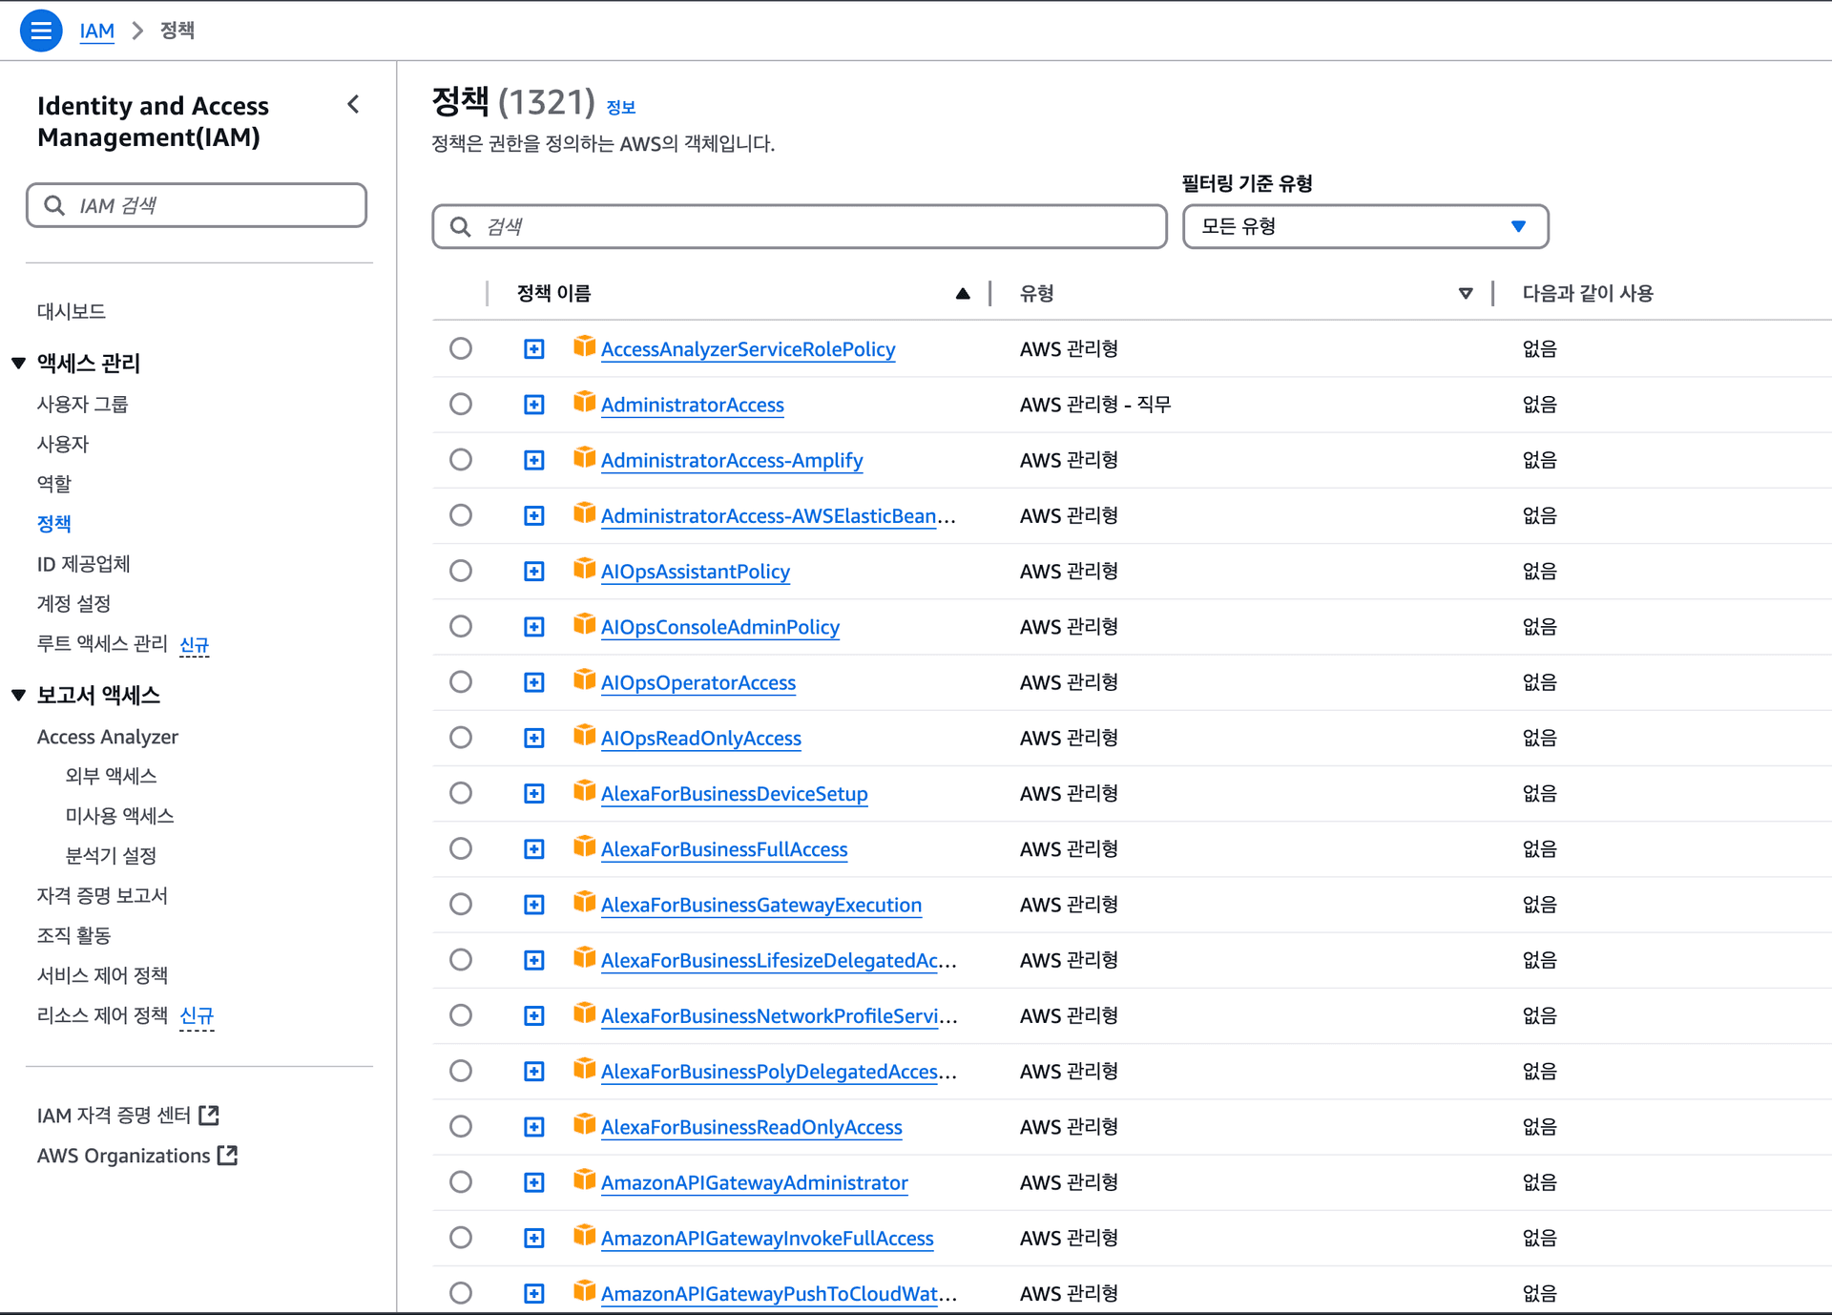The image size is (1832, 1315).
Task: Open the AIOpsConsoleAdminPolicy policy link
Action: [720, 627]
